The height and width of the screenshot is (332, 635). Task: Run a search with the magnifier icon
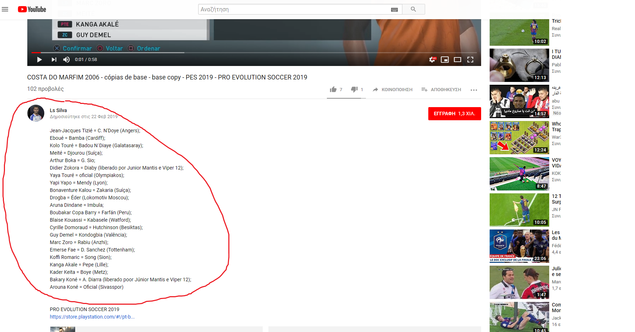coord(413,9)
